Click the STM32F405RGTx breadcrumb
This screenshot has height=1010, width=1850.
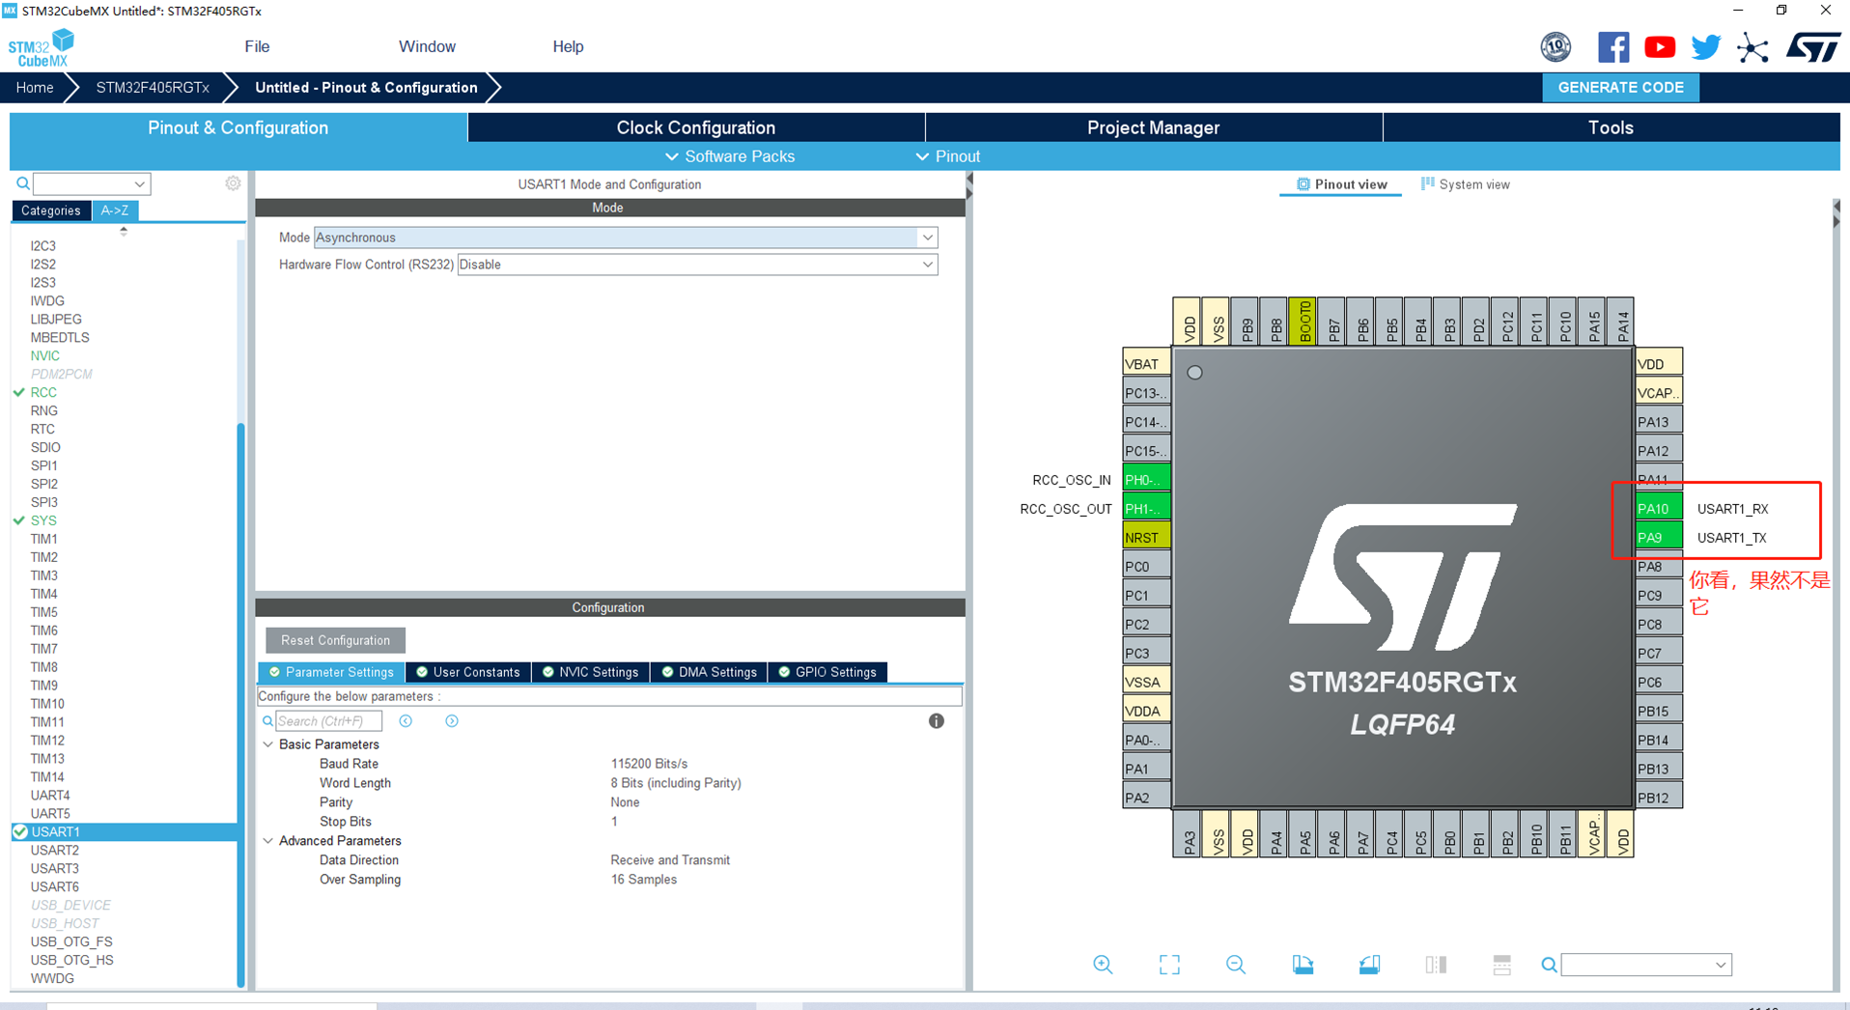(153, 87)
